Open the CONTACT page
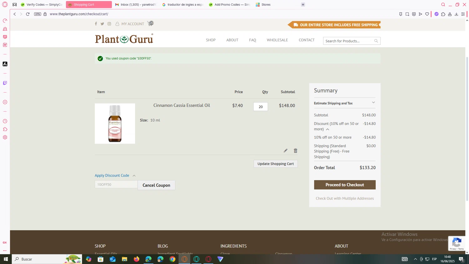Viewport: 469px width, 264px height. (x=306, y=40)
